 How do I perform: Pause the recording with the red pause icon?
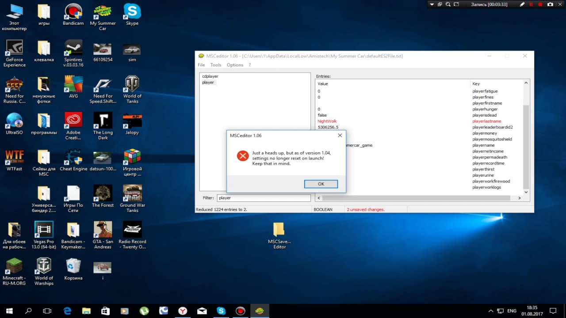click(532, 4)
